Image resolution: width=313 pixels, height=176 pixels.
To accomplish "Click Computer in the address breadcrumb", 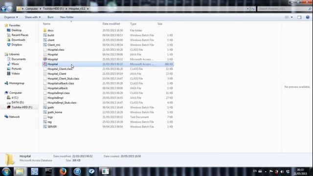I will click(31, 9).
